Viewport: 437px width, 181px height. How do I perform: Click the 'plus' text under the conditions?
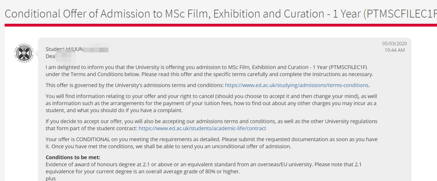click(50, 178)
